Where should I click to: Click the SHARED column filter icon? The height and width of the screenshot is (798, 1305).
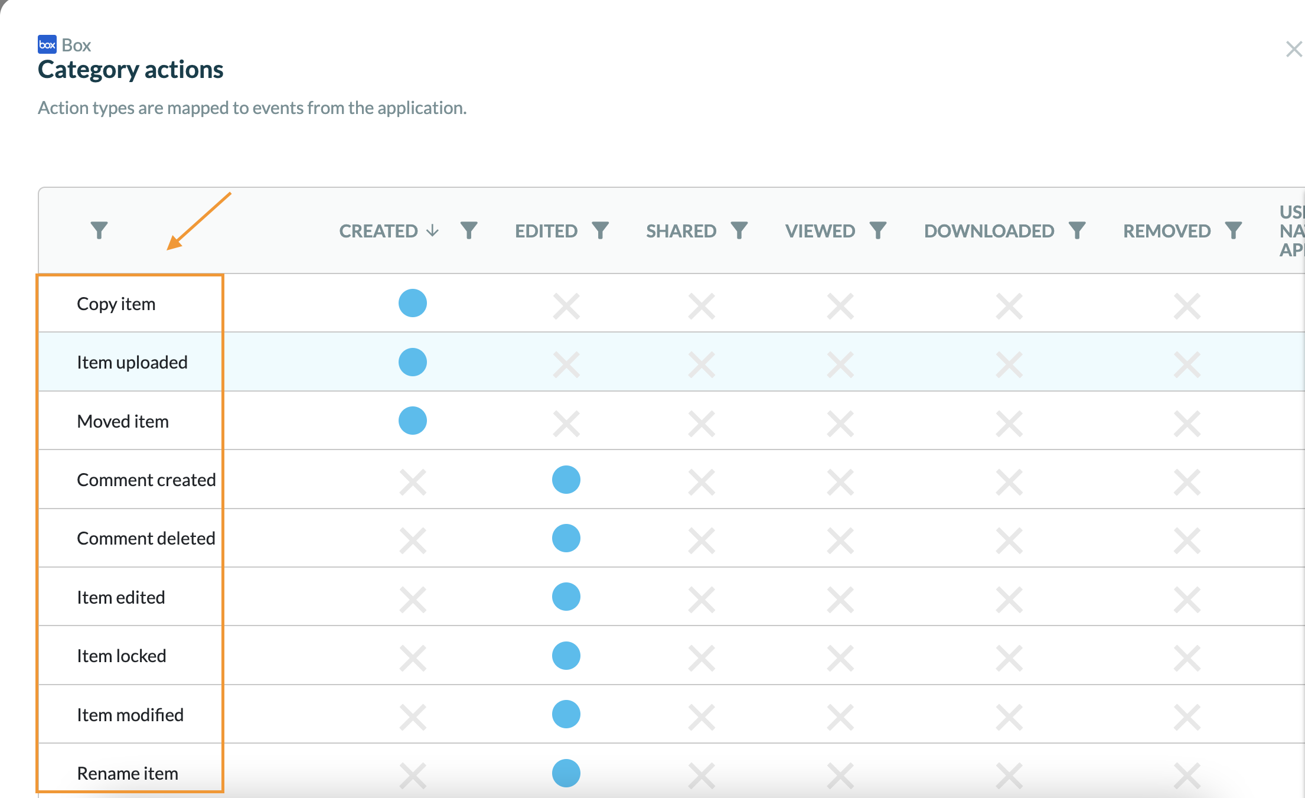[739, 230]
